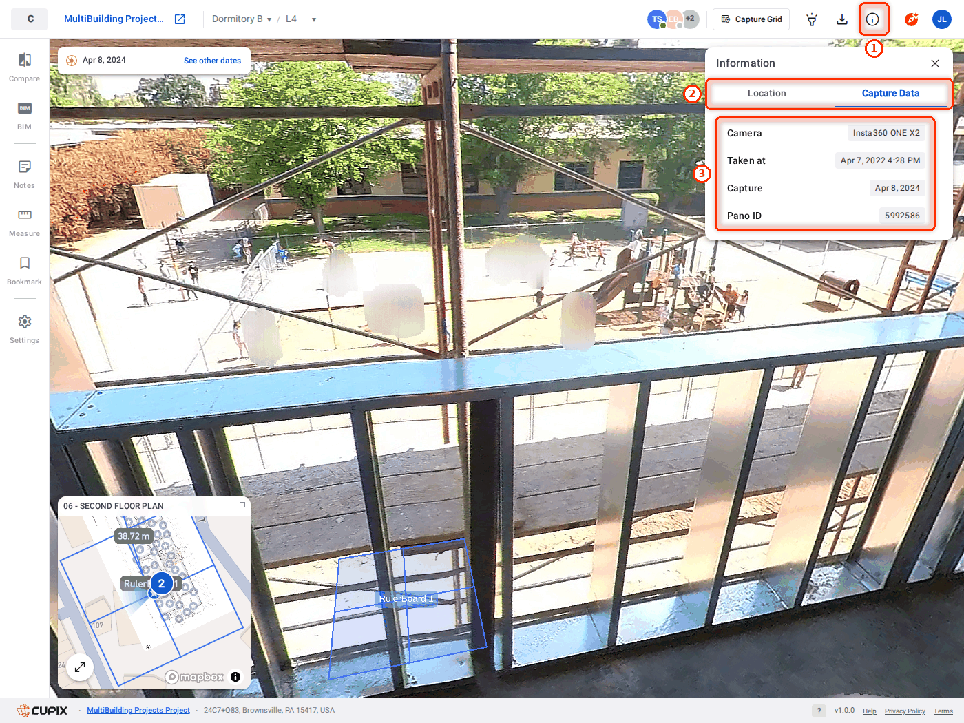Open the Privacy Policy link
964x723 pixels.
click(x=905, y=711)
